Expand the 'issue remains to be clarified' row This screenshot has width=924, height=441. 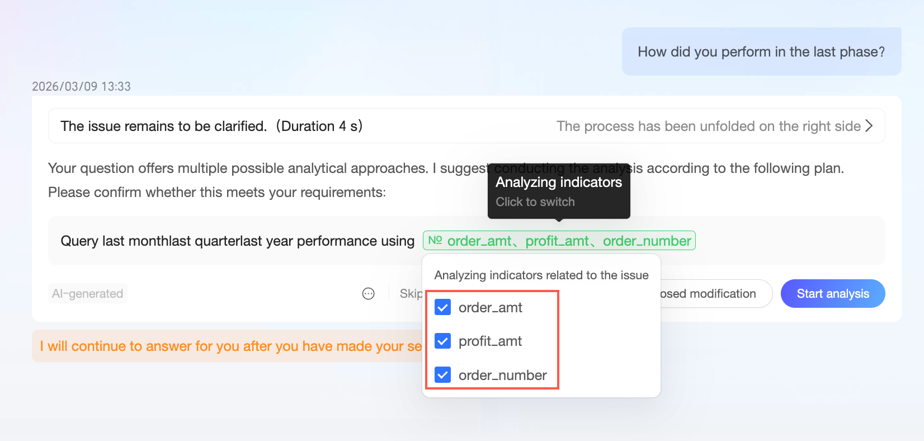pos(211,126)
